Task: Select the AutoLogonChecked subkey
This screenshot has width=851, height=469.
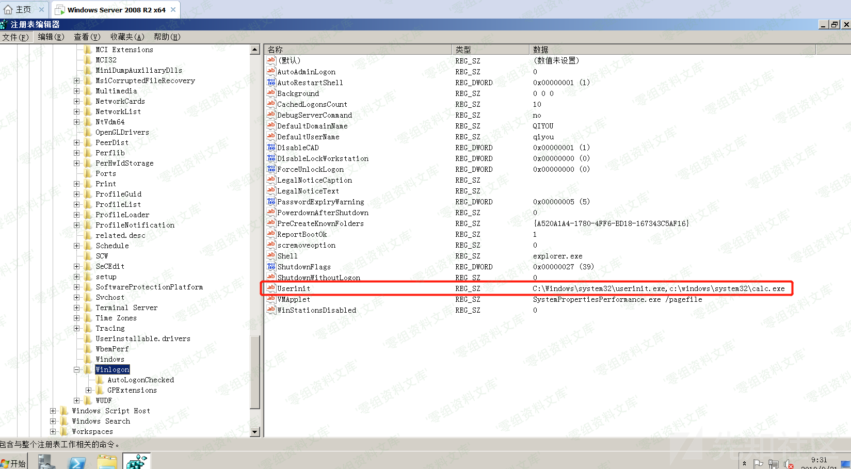Action: 140,380
